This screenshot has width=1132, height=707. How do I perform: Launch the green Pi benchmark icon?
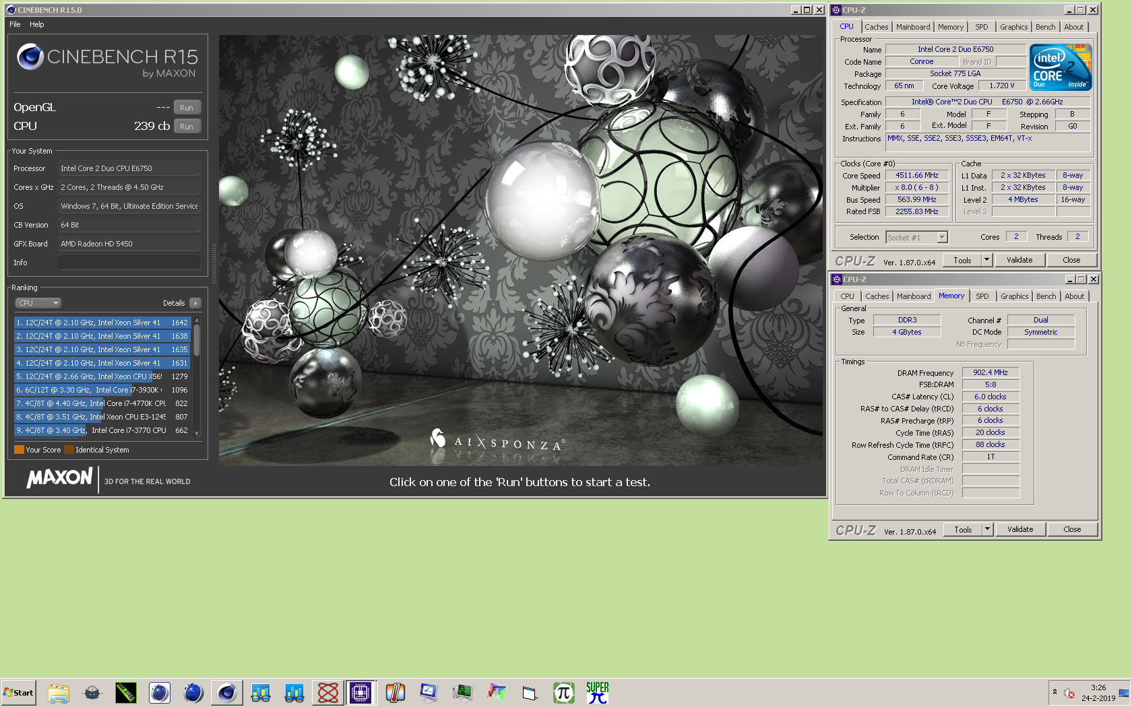click(x=564, y=693)
